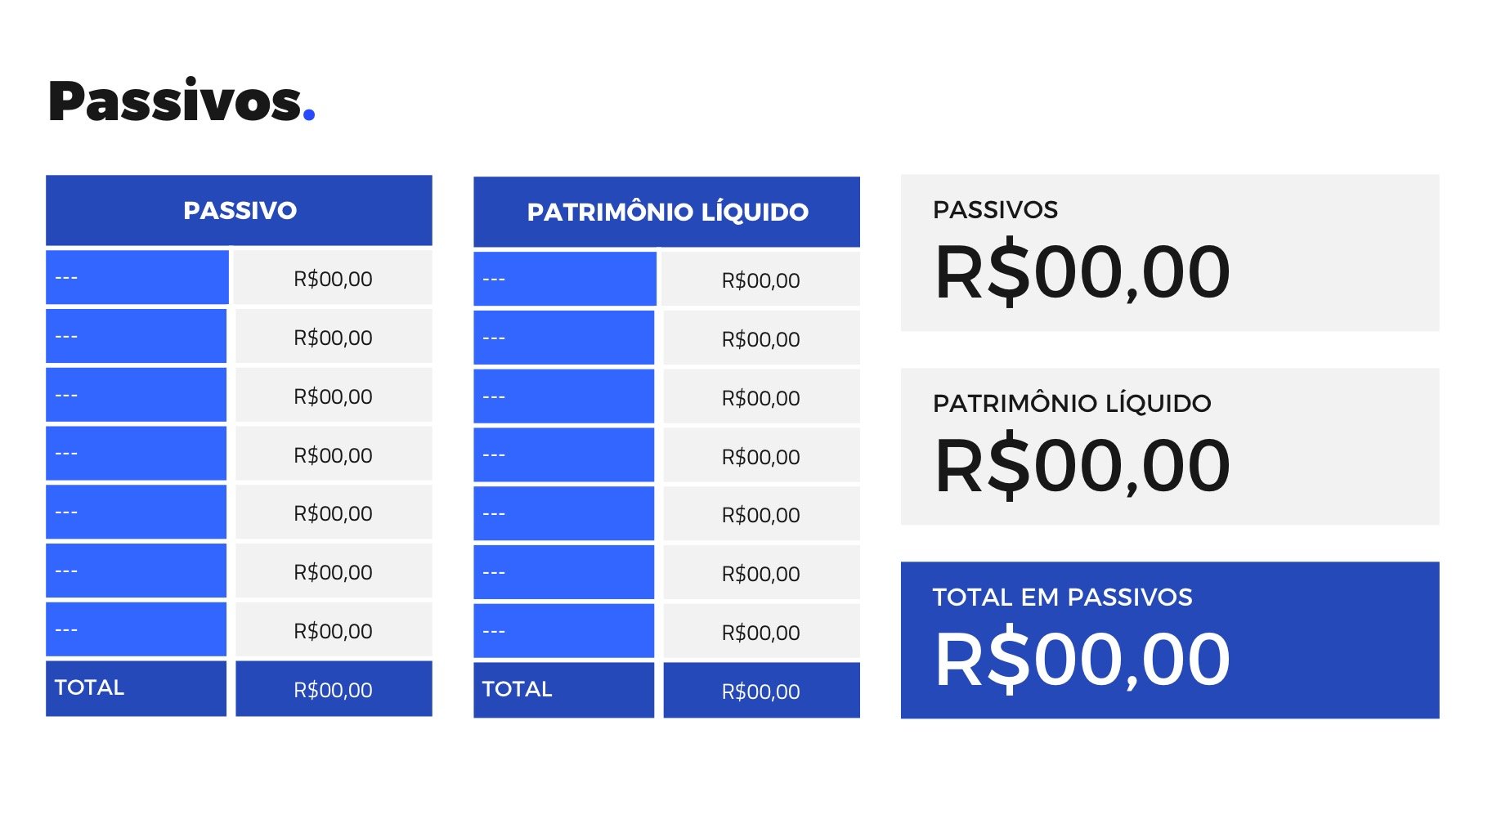1488x837 pixels.
Task: Select the PASSIVO table header
Action: pos(239,210)
